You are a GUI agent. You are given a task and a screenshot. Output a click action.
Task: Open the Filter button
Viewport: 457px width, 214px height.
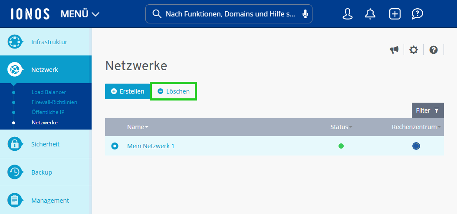coord(427,110)
